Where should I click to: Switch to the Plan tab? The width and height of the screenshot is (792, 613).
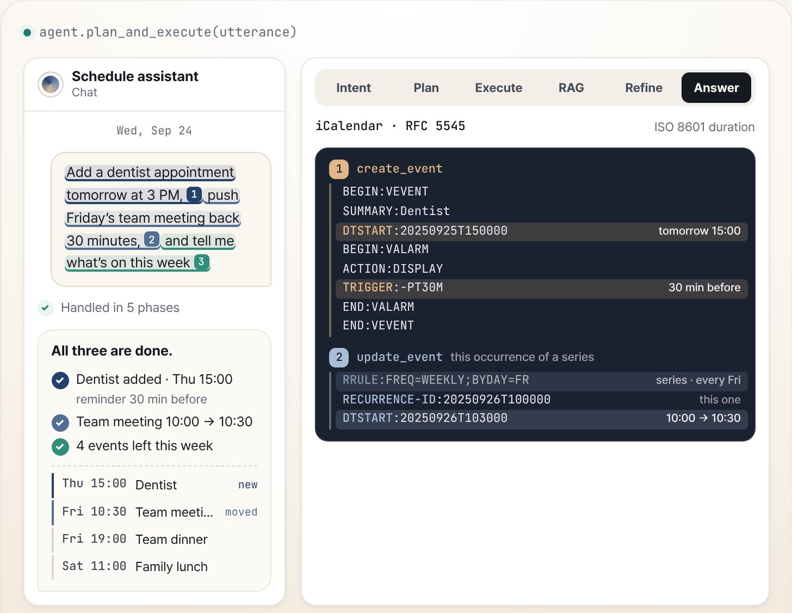[x=426, y=88]
